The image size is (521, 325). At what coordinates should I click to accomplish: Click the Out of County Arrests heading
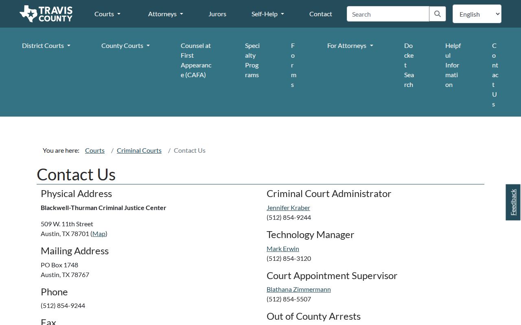coord(313,316)
